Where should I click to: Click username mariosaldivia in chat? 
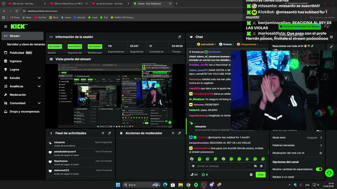point(201,148)
